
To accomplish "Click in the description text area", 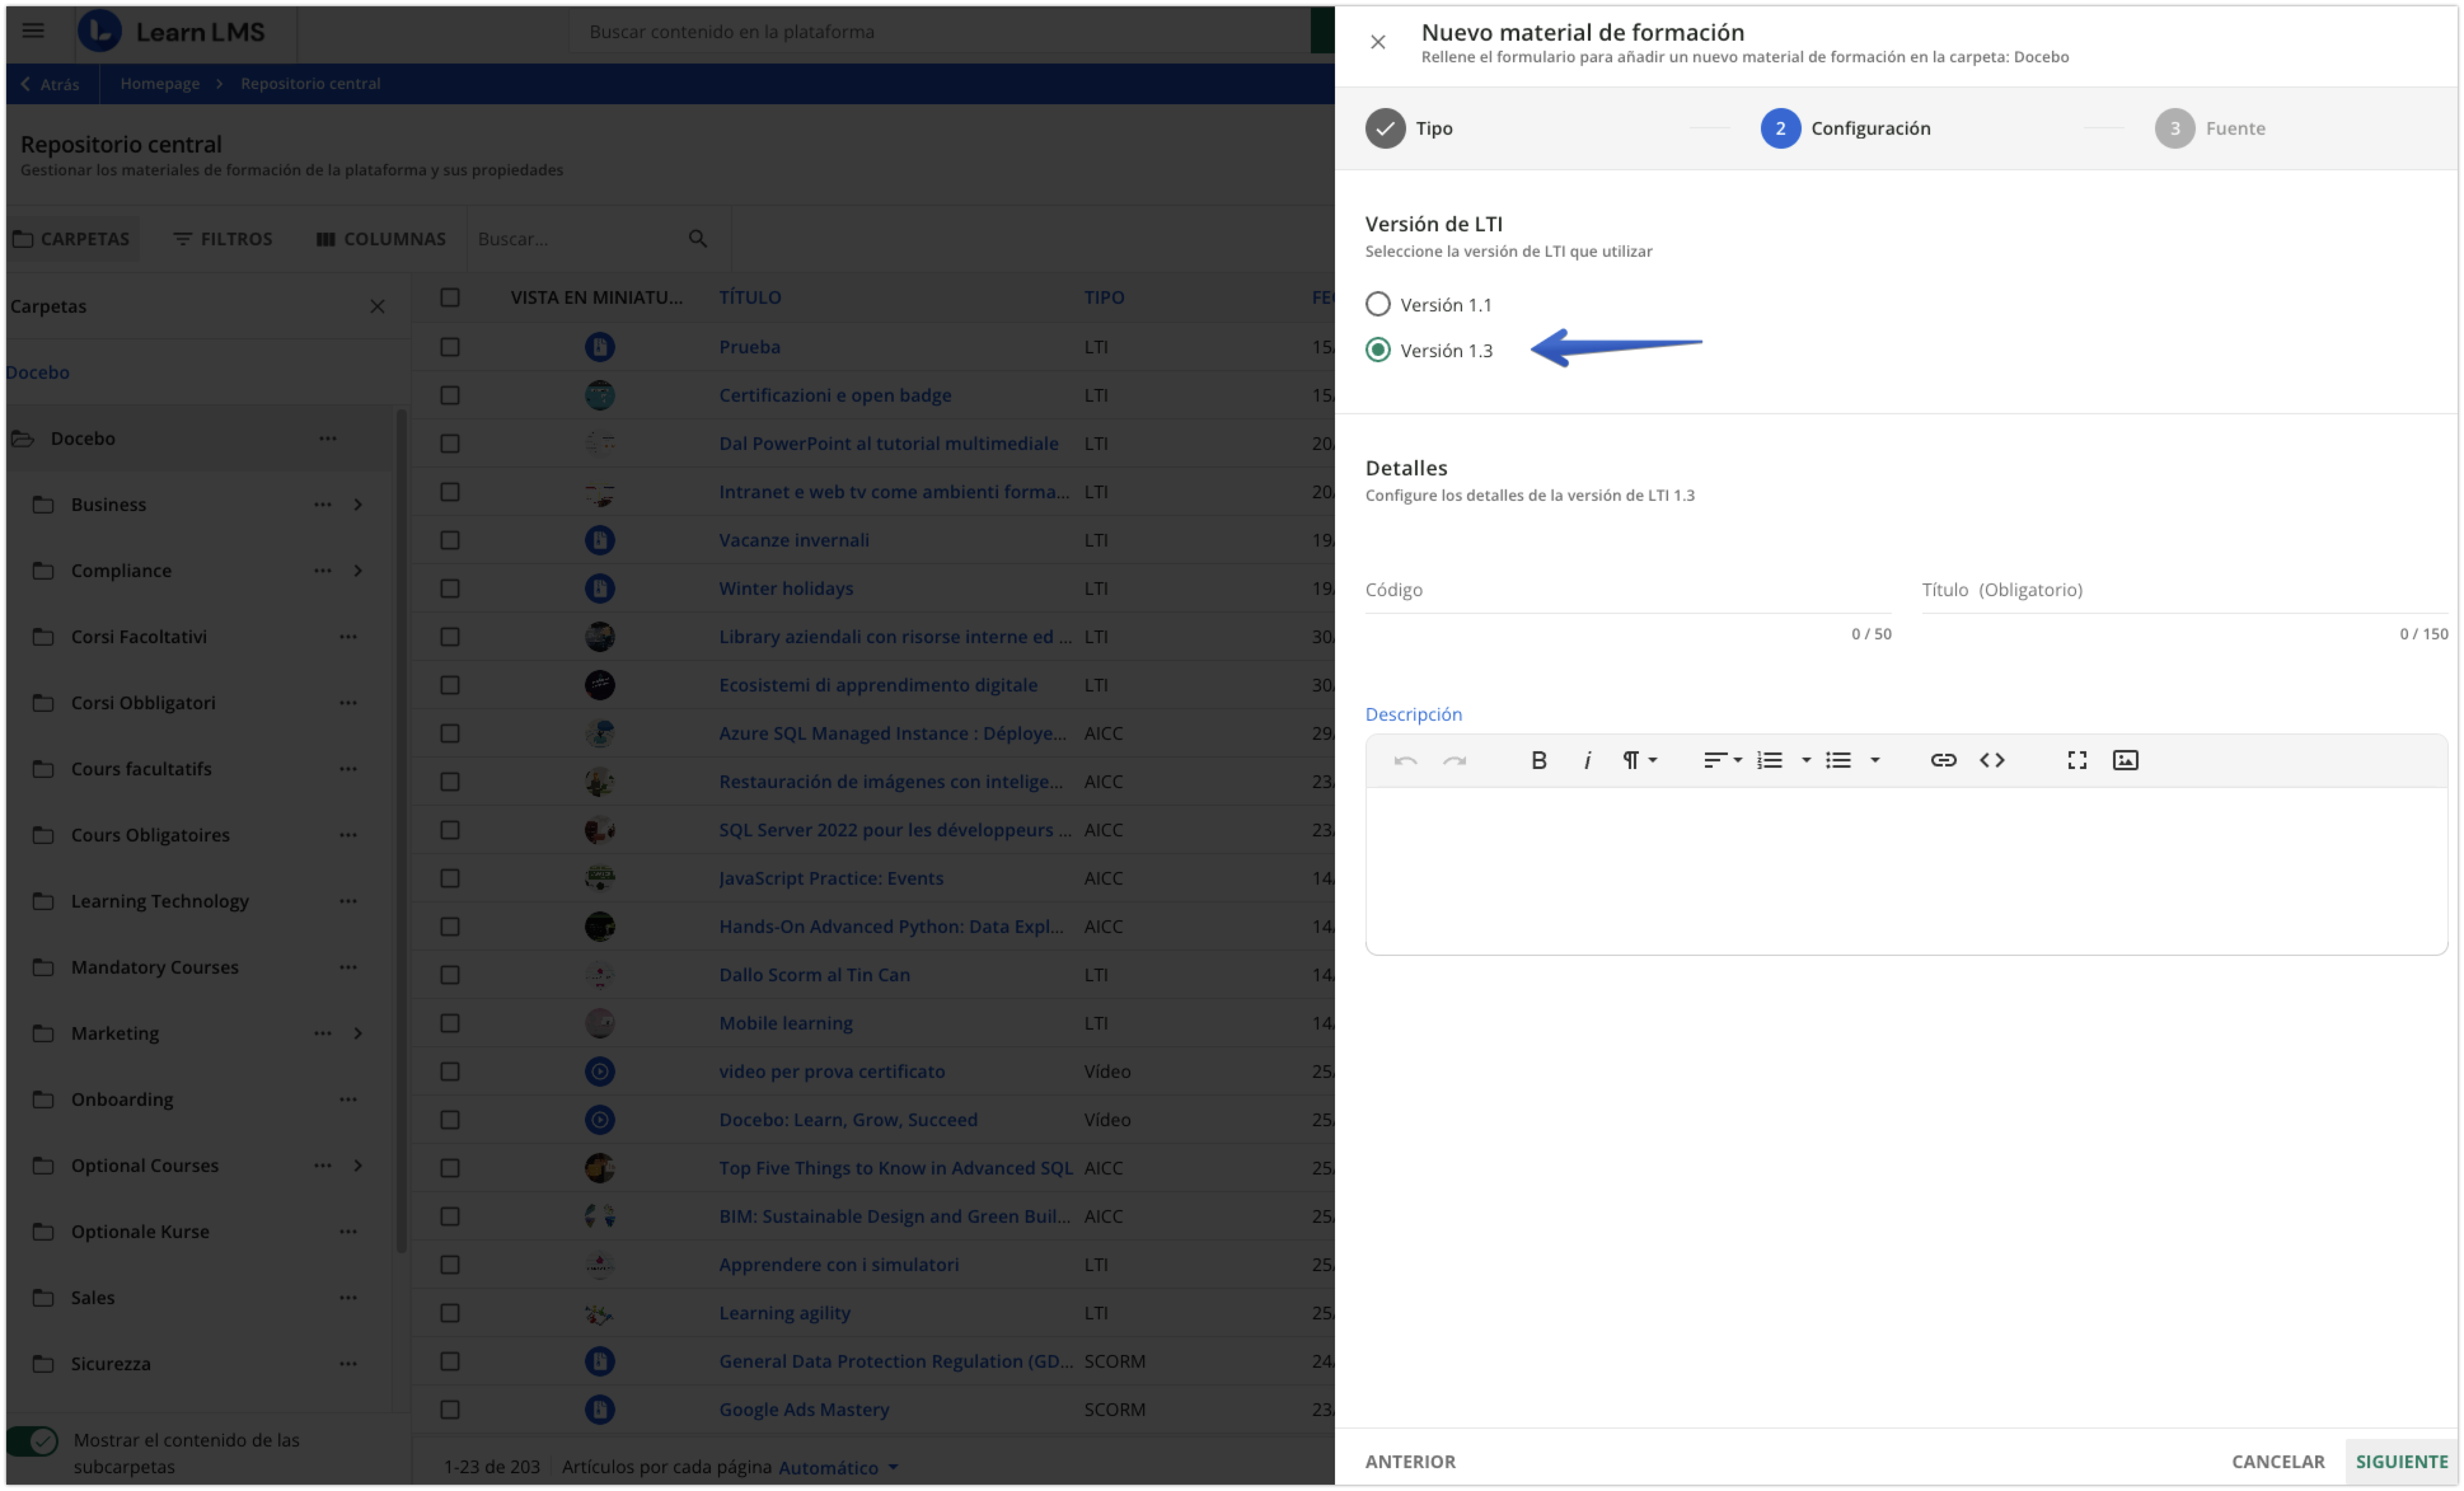I will click(x=1906, y=870).
